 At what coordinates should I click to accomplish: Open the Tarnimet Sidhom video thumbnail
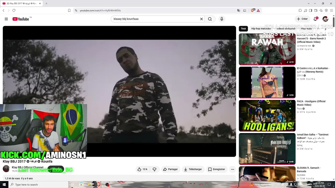click(x=267, y=149)
